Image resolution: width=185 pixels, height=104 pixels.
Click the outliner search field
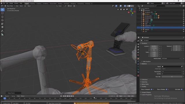coord(160,6)
